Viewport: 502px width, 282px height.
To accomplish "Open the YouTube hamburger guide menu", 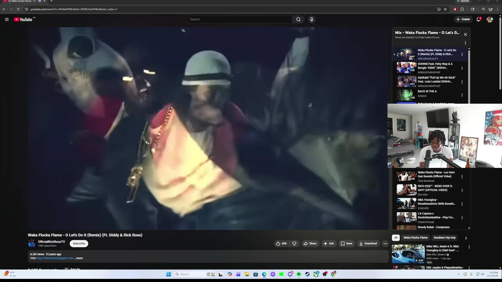I will click(7, 19).
